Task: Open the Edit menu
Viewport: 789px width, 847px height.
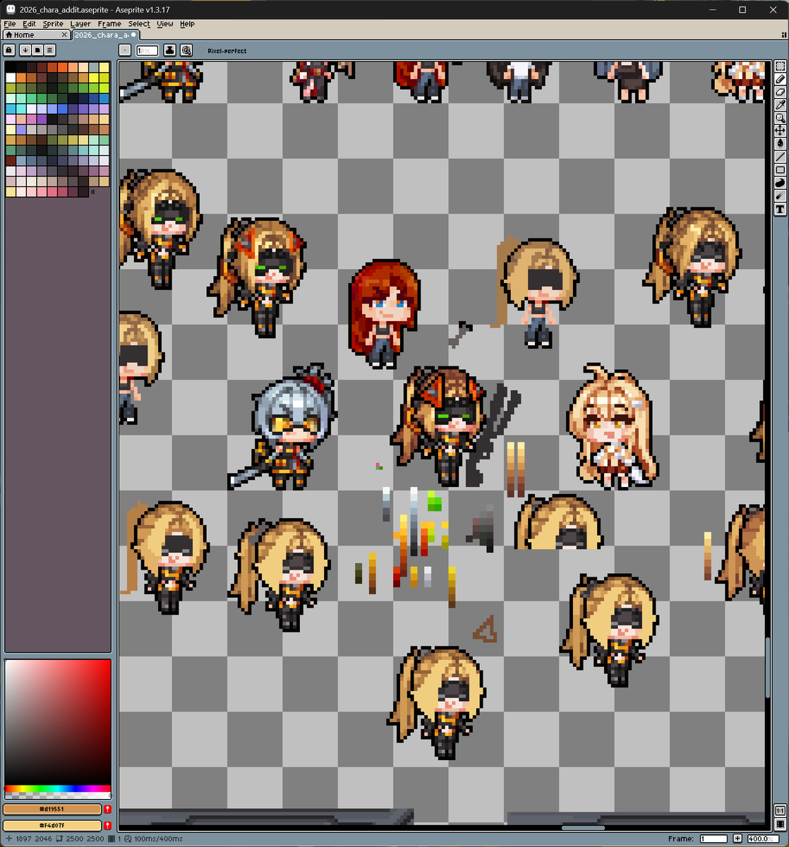Action: (x=29, y=24)
